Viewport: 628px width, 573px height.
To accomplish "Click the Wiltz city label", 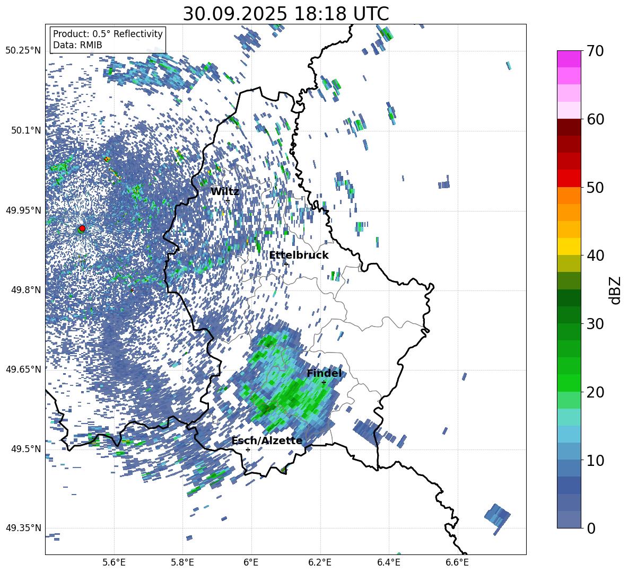I will (x=225, y=192).
